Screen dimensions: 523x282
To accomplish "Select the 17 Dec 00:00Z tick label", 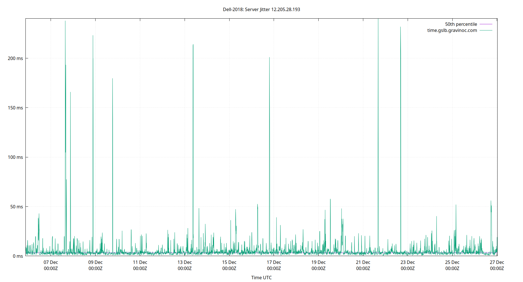I will 274,265.
